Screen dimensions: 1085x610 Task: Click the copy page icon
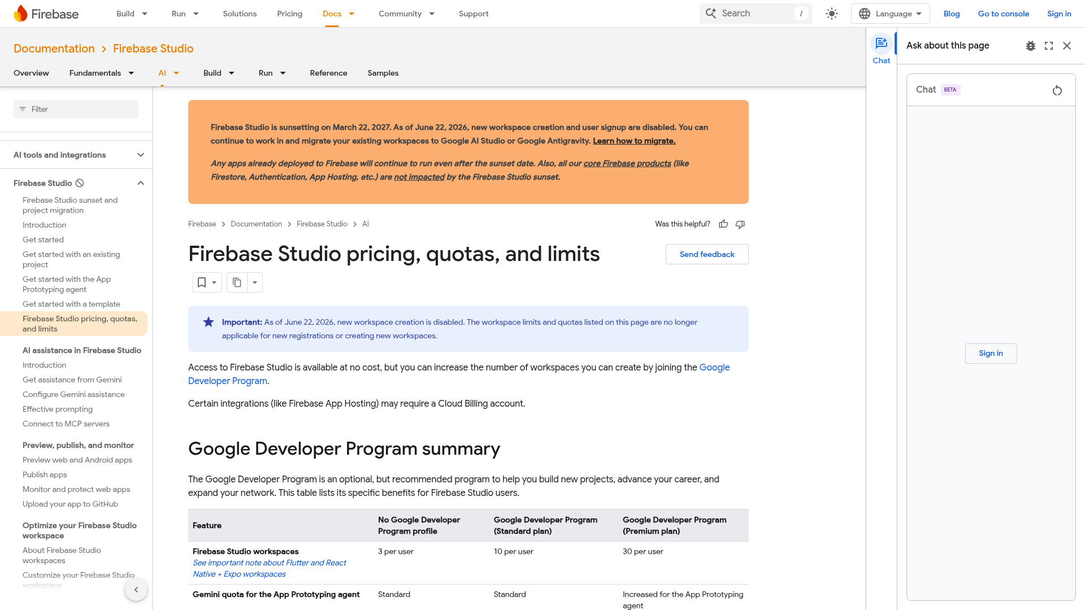pyautogui.click(x=237, y=282)
